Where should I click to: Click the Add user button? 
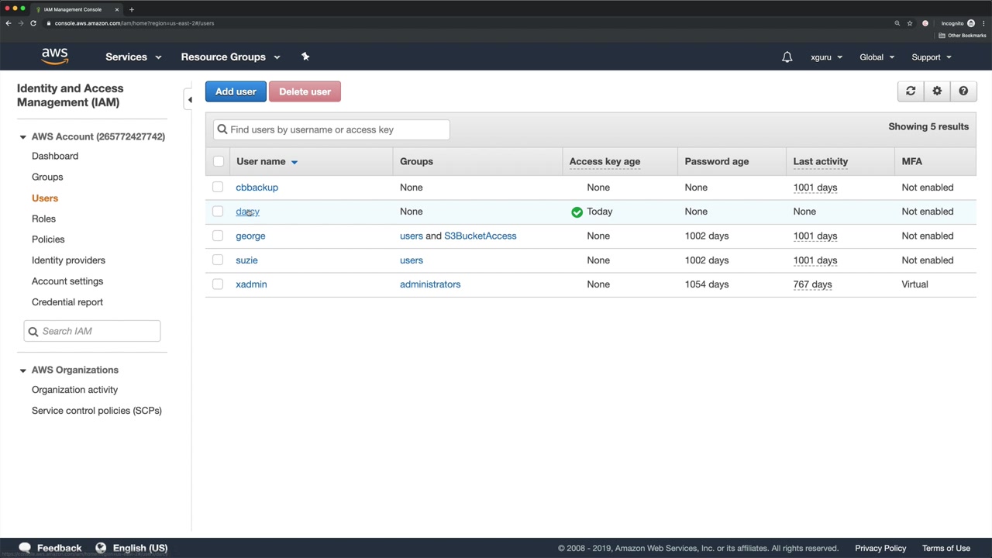coord(236,91)
